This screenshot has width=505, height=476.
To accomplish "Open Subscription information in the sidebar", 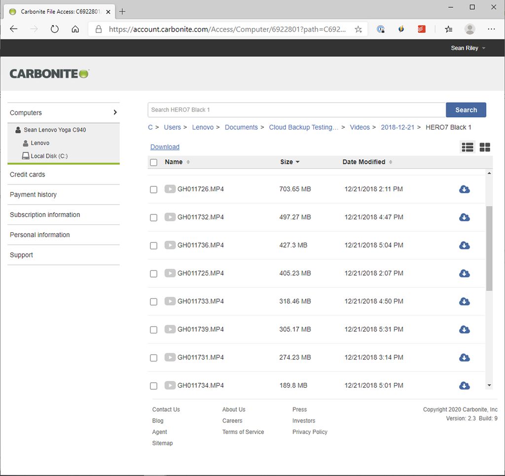I will click(44, 215).
